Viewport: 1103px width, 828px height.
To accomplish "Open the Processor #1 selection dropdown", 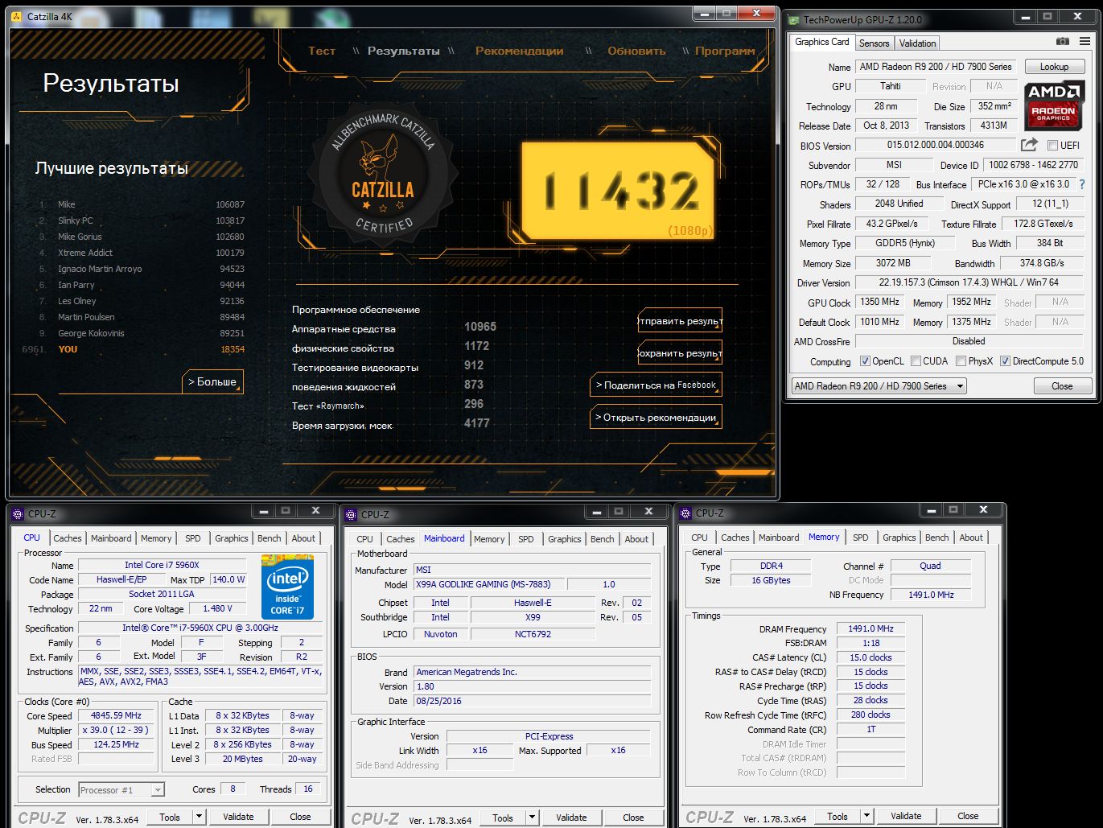I will (121, 790).
